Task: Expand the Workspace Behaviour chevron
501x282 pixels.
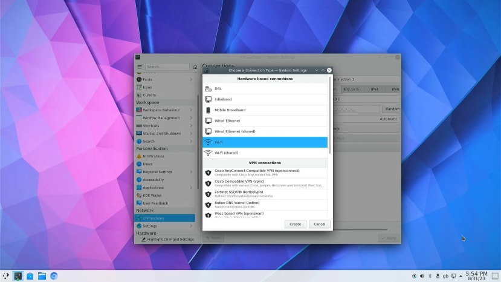Action: pyautogui.click(x=191, y=110)
